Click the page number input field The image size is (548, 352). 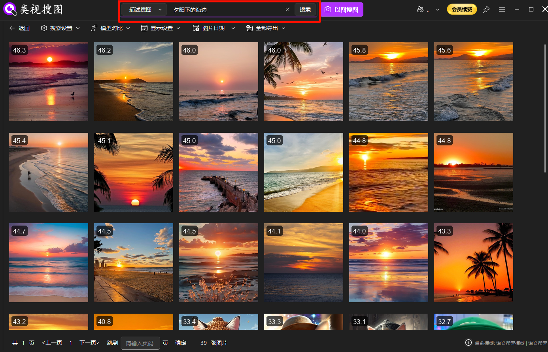pyautogui.click(x=140, y=343)
